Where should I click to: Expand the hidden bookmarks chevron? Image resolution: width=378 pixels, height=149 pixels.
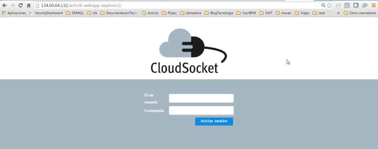[338, 13]
